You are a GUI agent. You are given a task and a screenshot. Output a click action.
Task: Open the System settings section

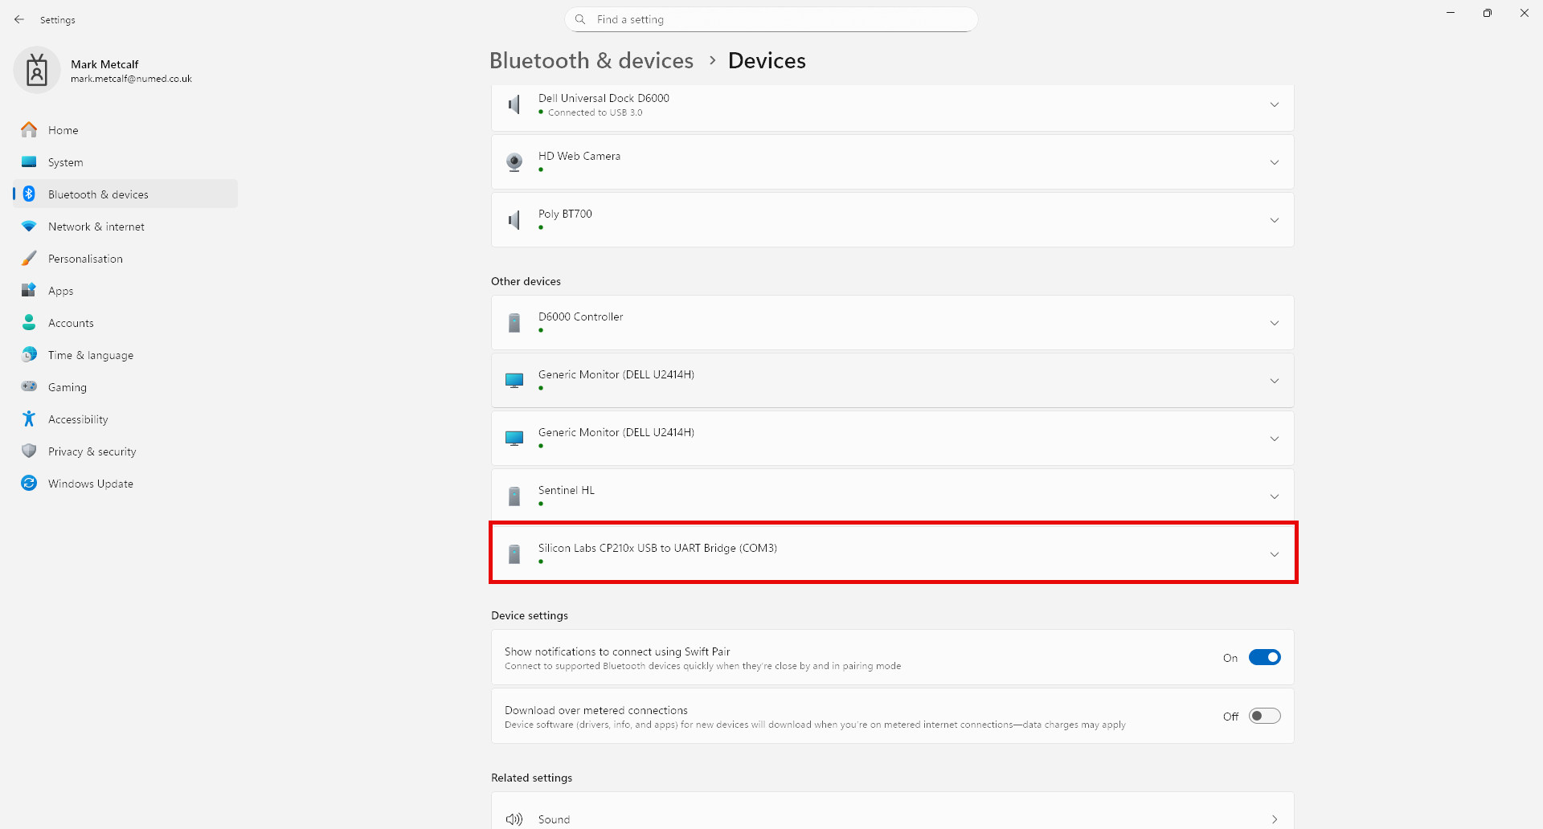(x=65, y=162)
